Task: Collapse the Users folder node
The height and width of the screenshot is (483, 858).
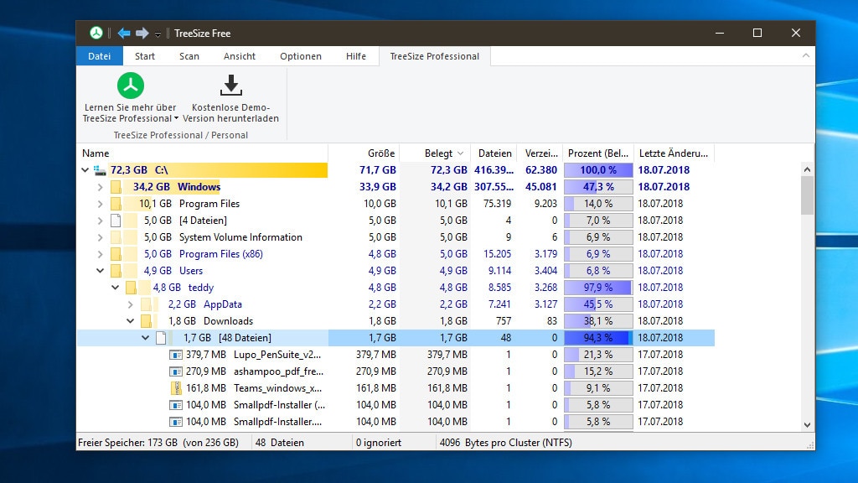Action: (x=101, y=271)
